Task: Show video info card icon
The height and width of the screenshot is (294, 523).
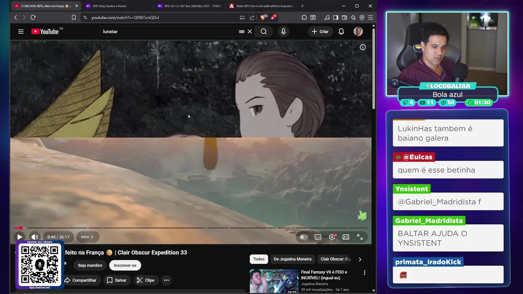Action: pyautogui.click(x=362, y=47)
